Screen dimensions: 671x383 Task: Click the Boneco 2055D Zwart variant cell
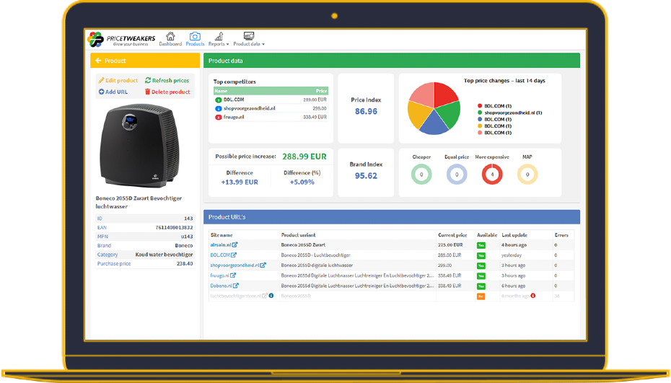pos(303,245)
